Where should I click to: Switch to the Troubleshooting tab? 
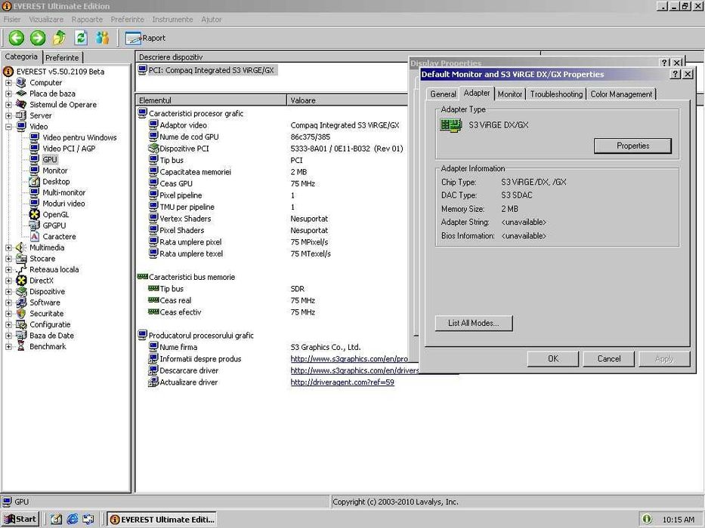point(556,94)
